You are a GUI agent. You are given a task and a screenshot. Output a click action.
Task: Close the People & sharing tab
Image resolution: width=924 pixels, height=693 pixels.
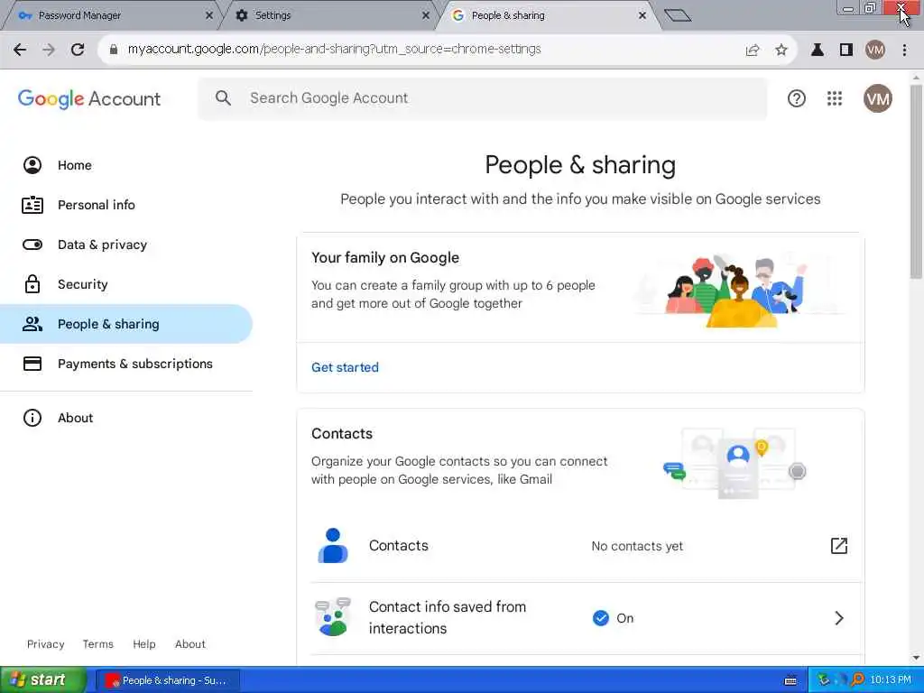(x=642, y=16)
